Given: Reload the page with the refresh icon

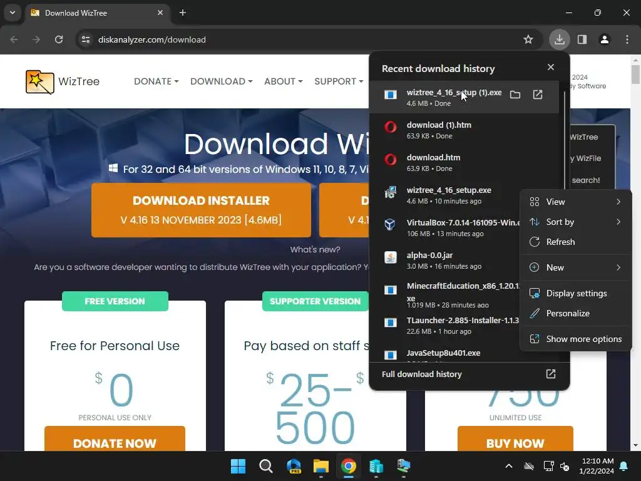Looking at the screenshot, I should click(x=59, y=39).
